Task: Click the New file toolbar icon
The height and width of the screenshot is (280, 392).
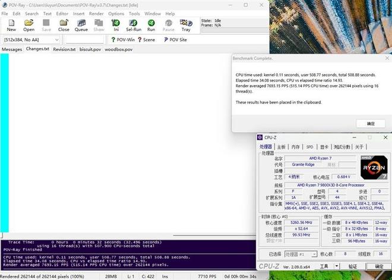Action: [11, 24]
